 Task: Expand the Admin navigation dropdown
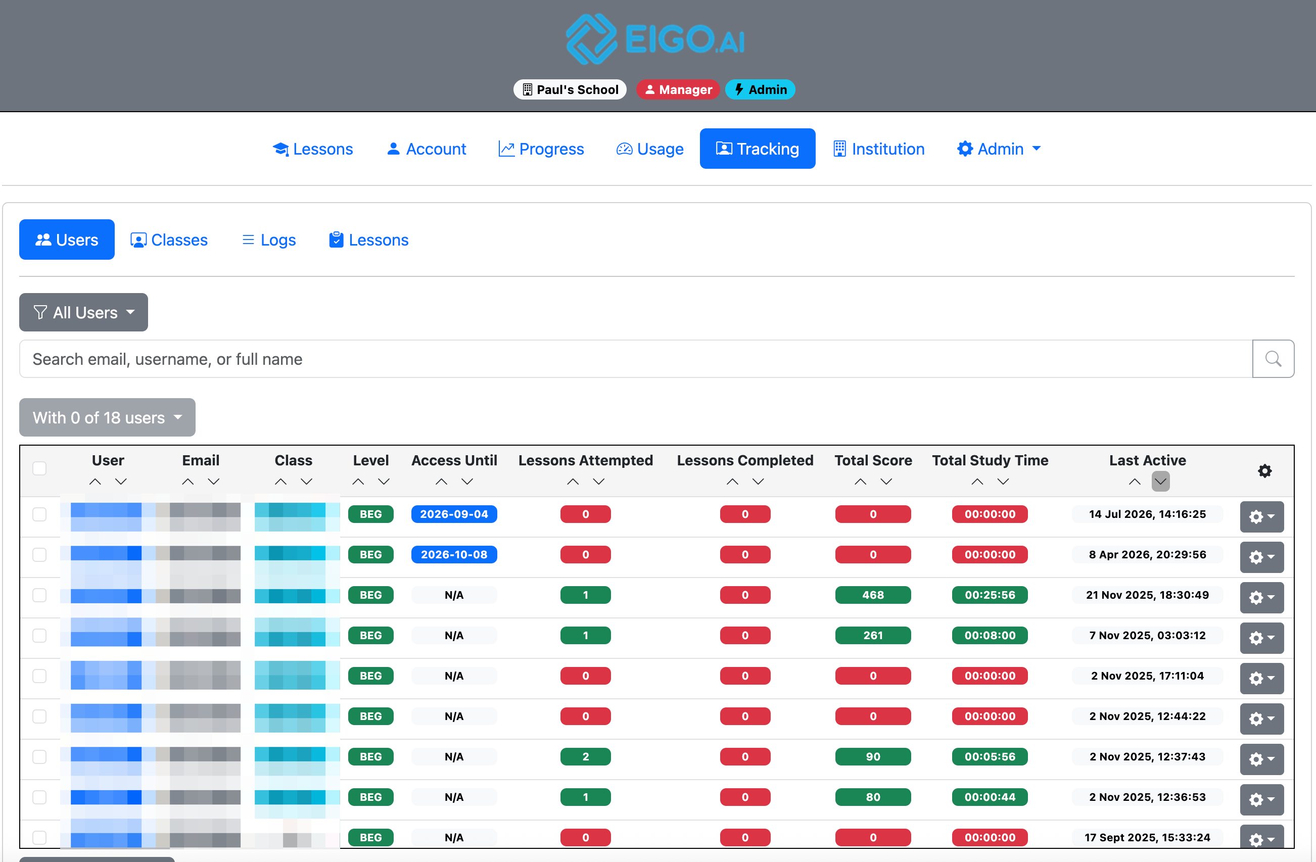(x=999, y=149)
